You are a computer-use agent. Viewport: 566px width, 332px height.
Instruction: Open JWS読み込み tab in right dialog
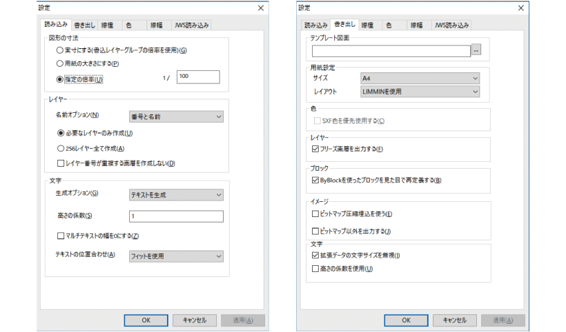[x=451, y=25]
